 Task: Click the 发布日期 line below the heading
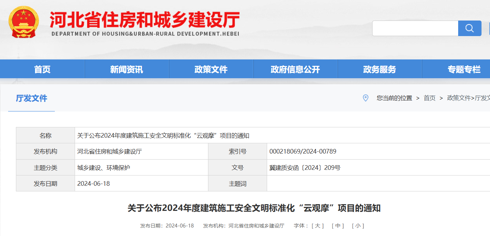(x=167, y=226)
